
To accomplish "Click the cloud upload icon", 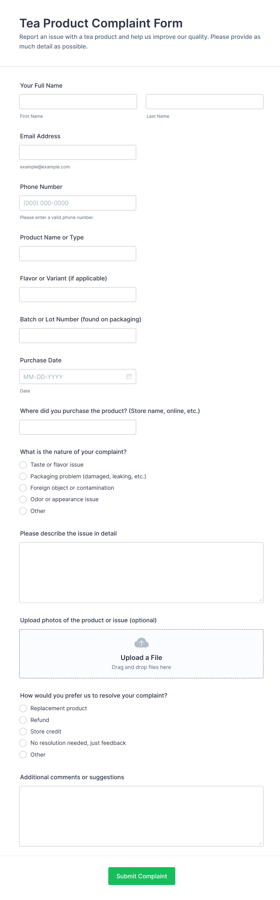I will pyautogui.click(x=142, y=642).
